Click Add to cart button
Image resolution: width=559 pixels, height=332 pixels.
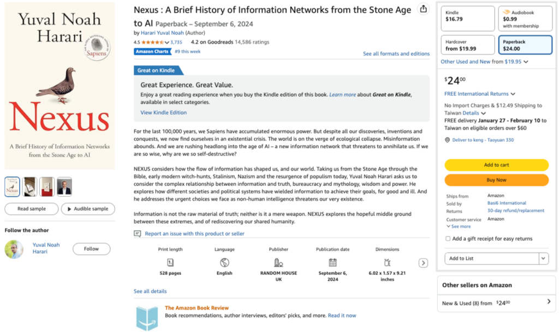tap(496, 165)
